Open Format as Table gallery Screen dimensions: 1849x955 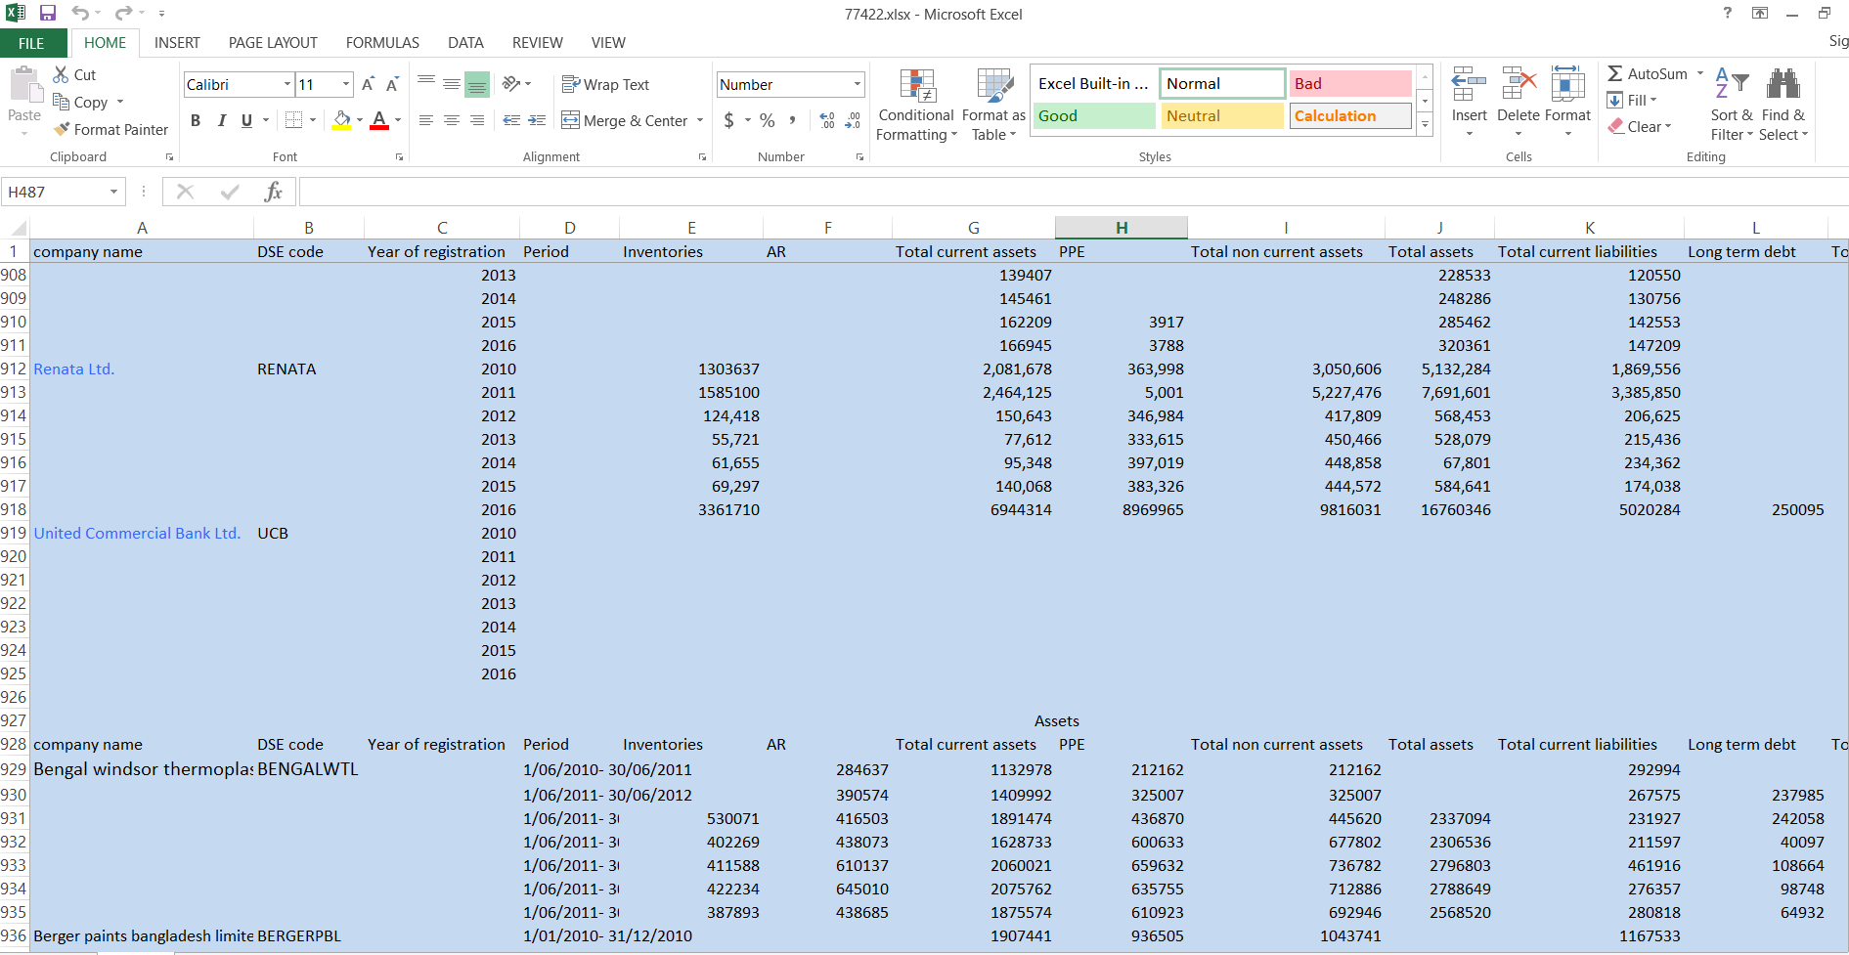993,87
